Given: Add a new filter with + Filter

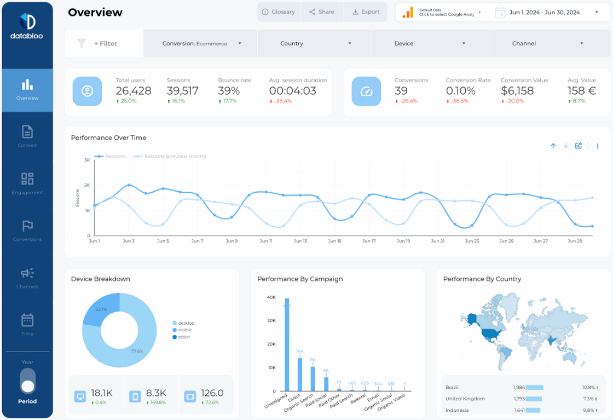Looking at the screenshot, I should point(106,43).
